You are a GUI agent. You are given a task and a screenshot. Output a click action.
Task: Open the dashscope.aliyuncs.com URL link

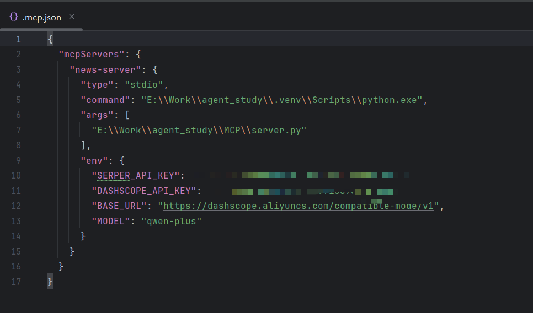(299, 206)
